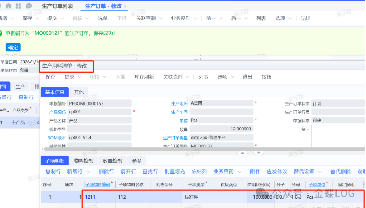Viewport: 366px width, 208px height.
Task: Click the home icon in top bar
Action: [8, 6]
